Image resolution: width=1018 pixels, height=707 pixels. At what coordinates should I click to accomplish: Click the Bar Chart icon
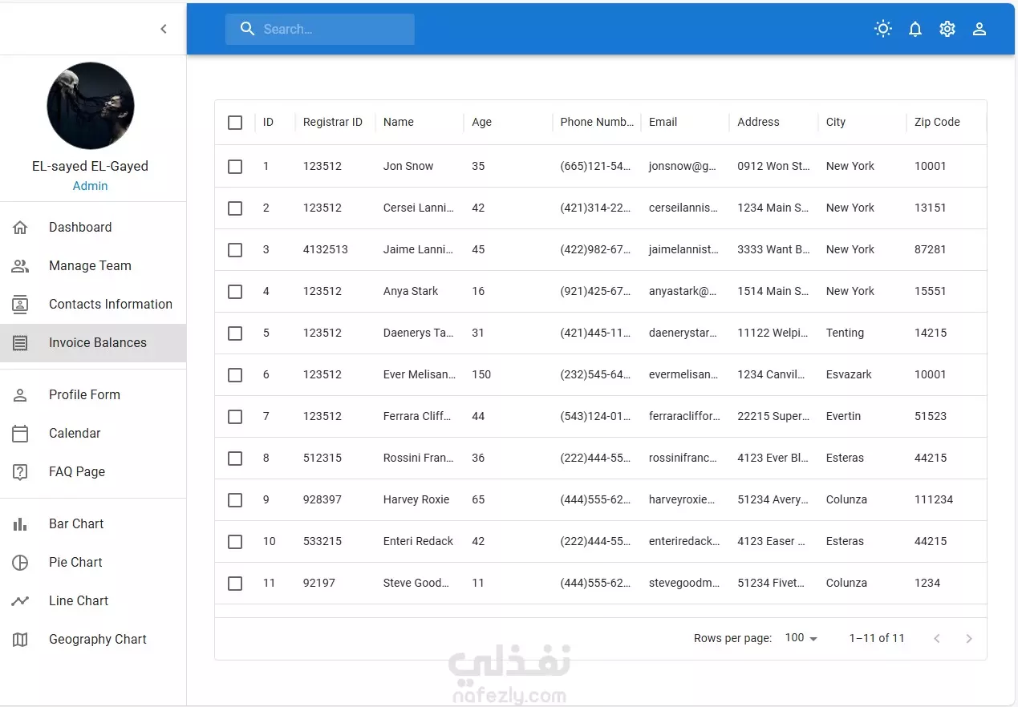[20, 524]
